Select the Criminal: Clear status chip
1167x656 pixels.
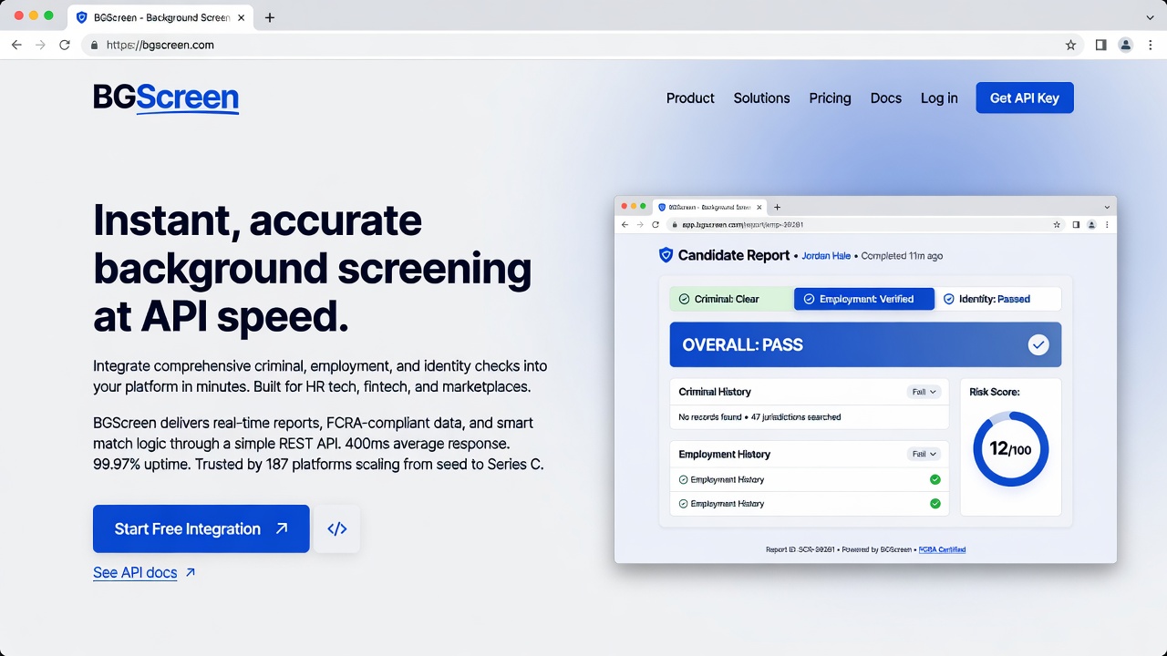click(x=731, y=299)
